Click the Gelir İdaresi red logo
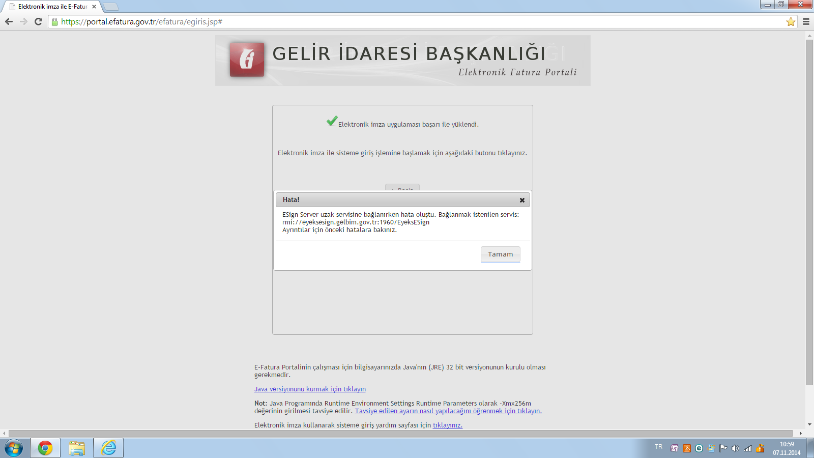Image resolution: width=814 pixels, height=458 pixels. tap(247, 60)
